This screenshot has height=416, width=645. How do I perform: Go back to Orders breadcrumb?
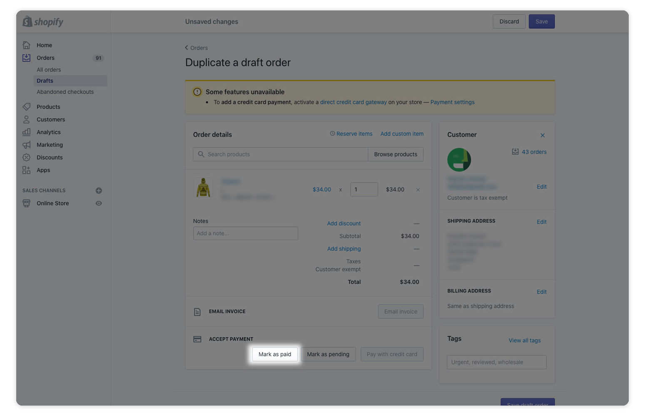pos(197,48)
